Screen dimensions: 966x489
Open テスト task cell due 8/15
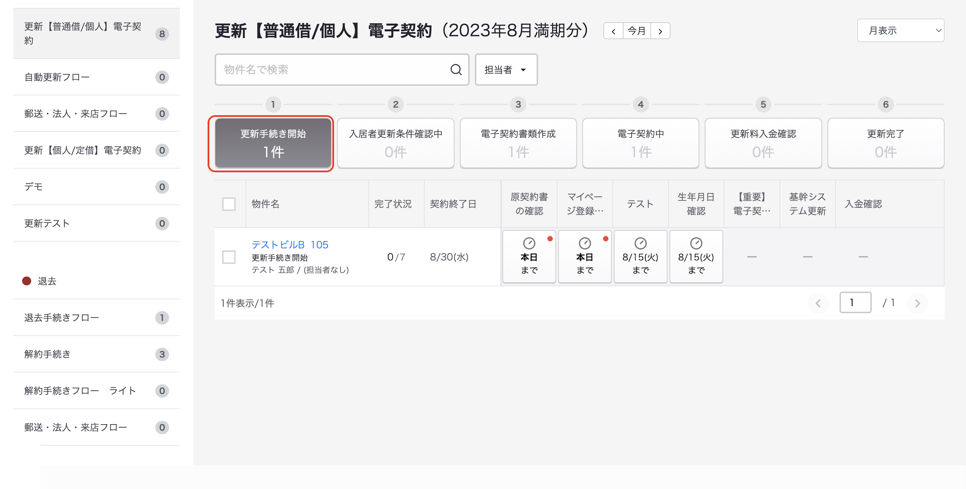[x=640, y=257]
